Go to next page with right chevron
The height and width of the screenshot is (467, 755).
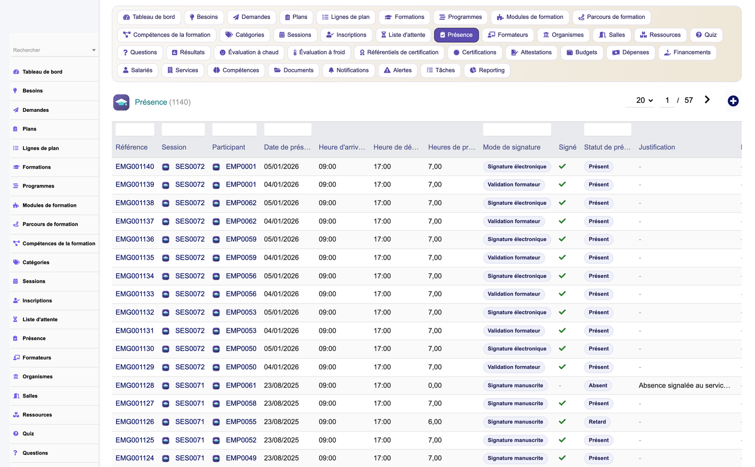[707, 100]
